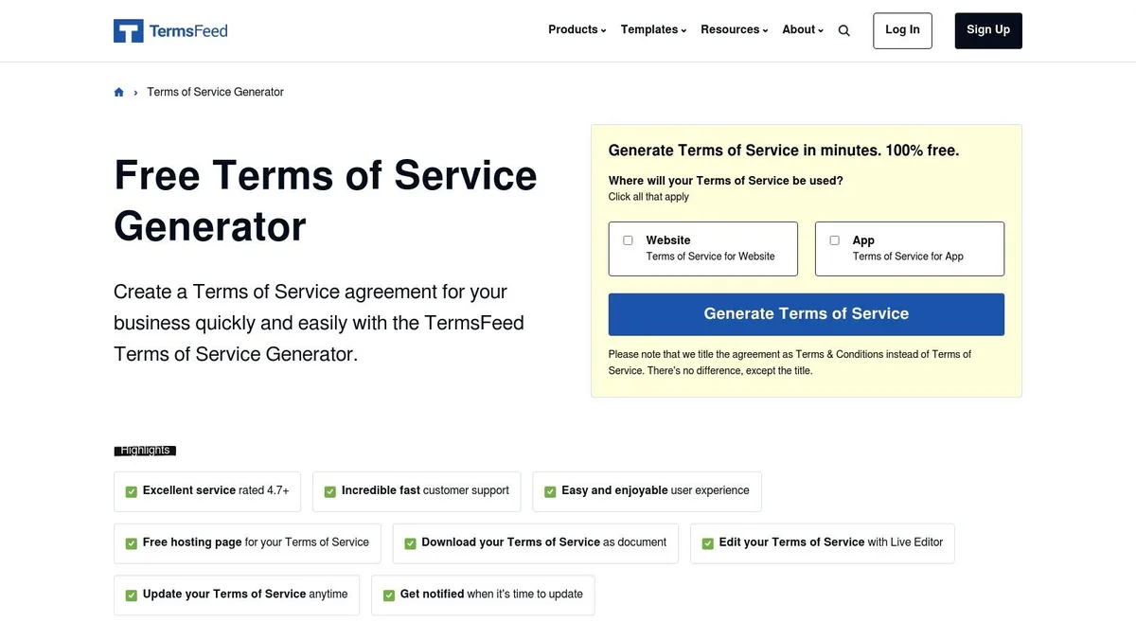Check the App checkbox
The height and width of the screenshot is (639, 1136).
point(834,240)
